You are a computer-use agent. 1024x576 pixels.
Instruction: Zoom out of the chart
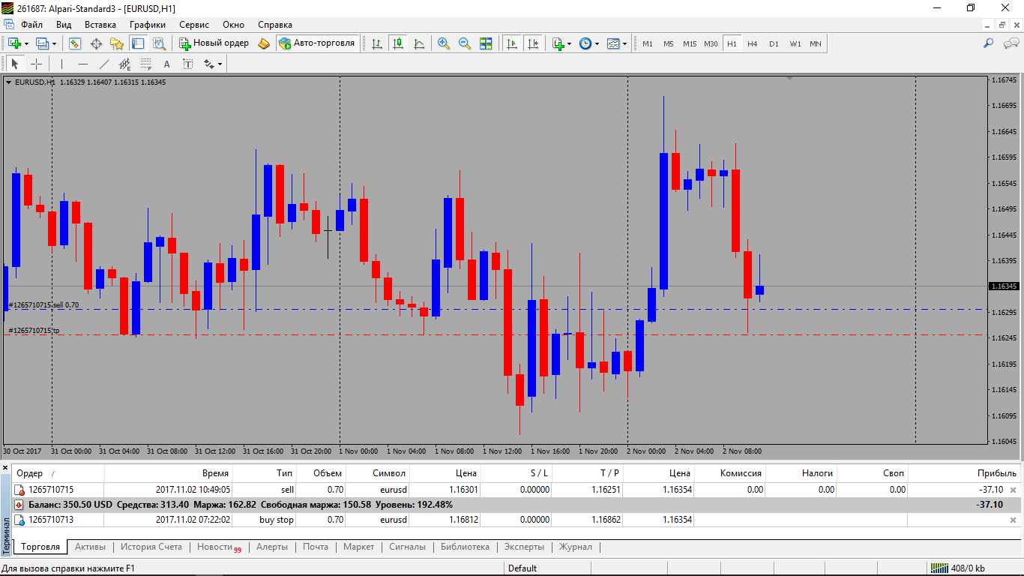click(x=465, y=43)
